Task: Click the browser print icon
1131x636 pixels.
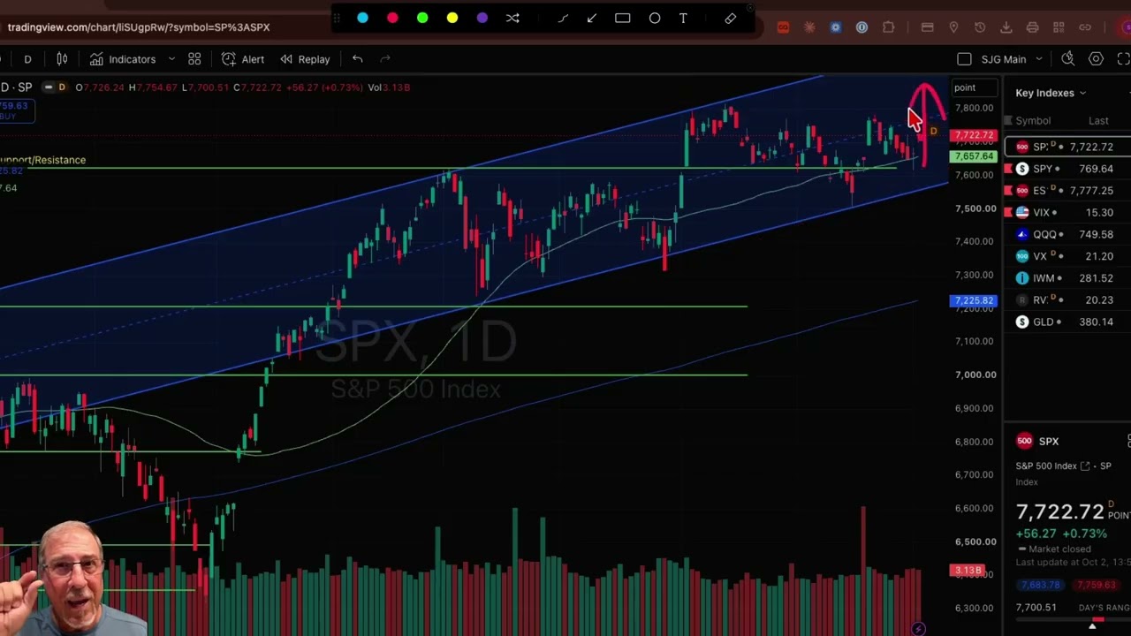Action: [1032, 27]
